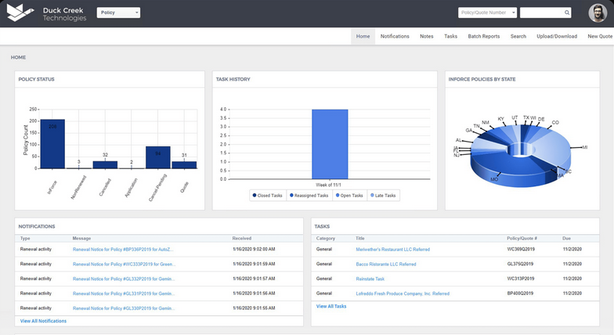The width and height of the screenshot is (614, 335).
Task: Go to the Upload/Download tab
Action: (x=556, y=36)
